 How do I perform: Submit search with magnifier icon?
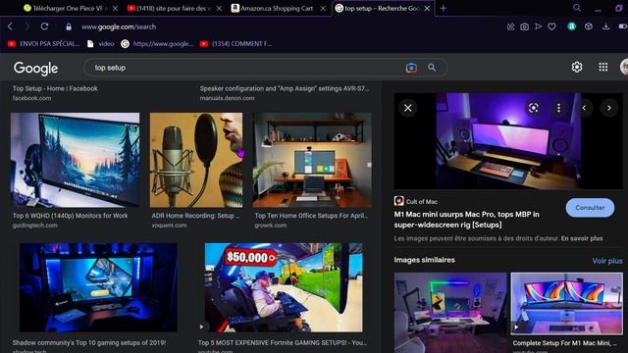(x=432, y=68)
